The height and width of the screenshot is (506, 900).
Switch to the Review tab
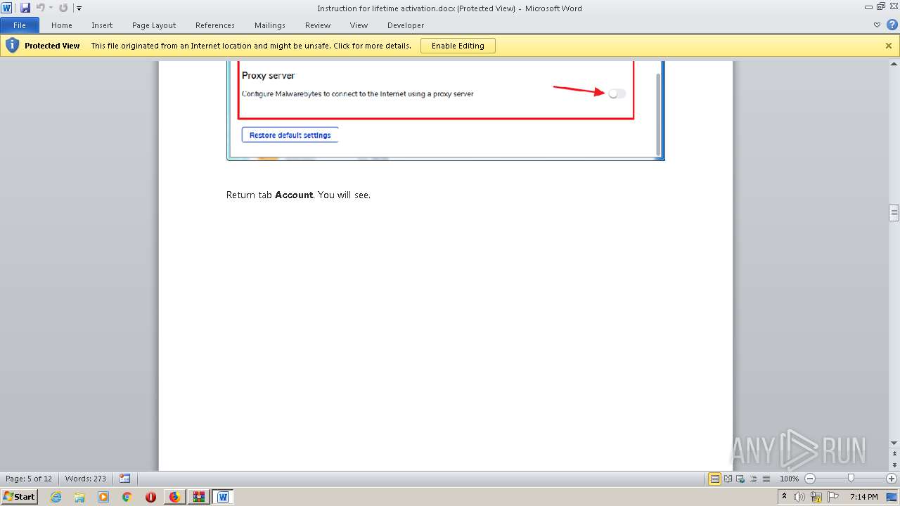[318, 25]
